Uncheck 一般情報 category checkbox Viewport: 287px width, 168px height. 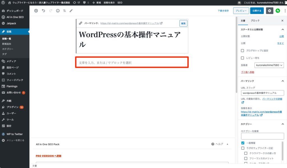(243, 143)
